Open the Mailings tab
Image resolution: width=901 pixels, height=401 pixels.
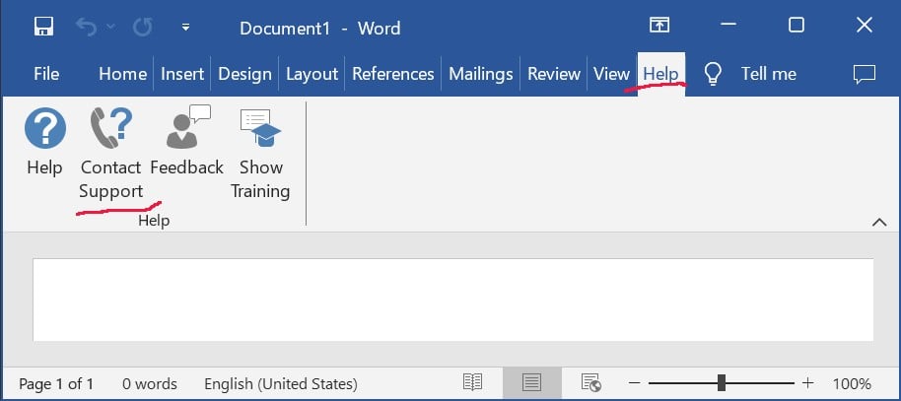click(481, 74)
